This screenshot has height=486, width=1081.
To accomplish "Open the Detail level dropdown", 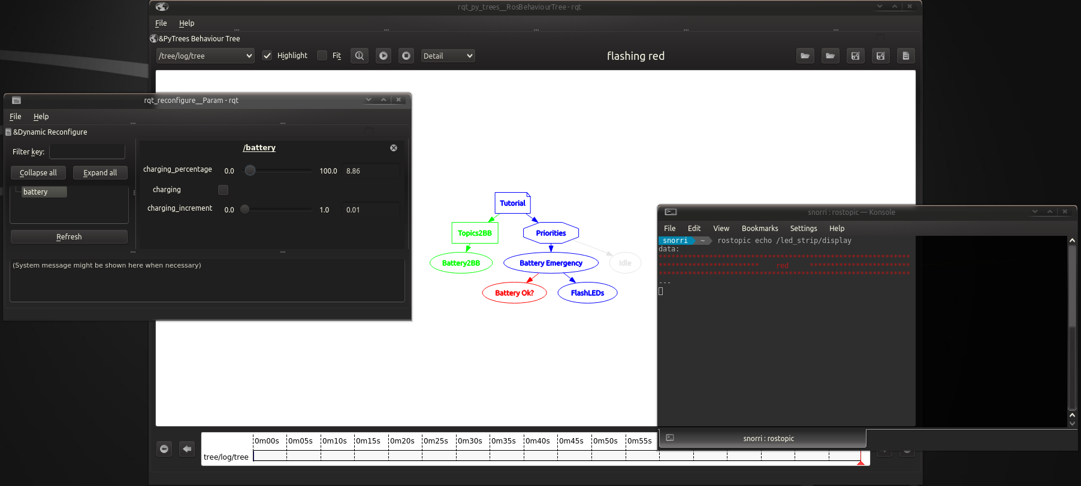I will click(448, 56).
